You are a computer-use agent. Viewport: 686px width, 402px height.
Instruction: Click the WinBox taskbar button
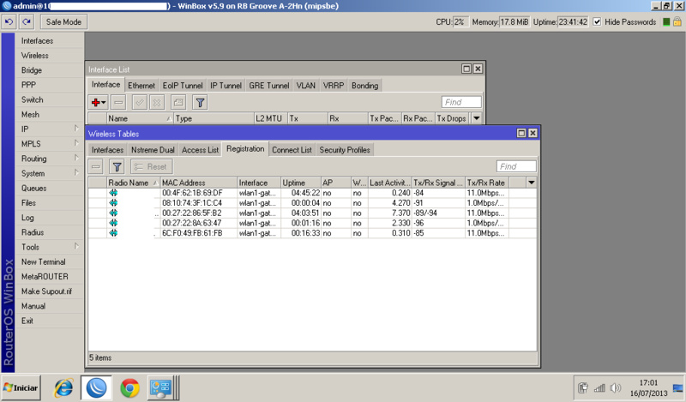coord(96,387)
